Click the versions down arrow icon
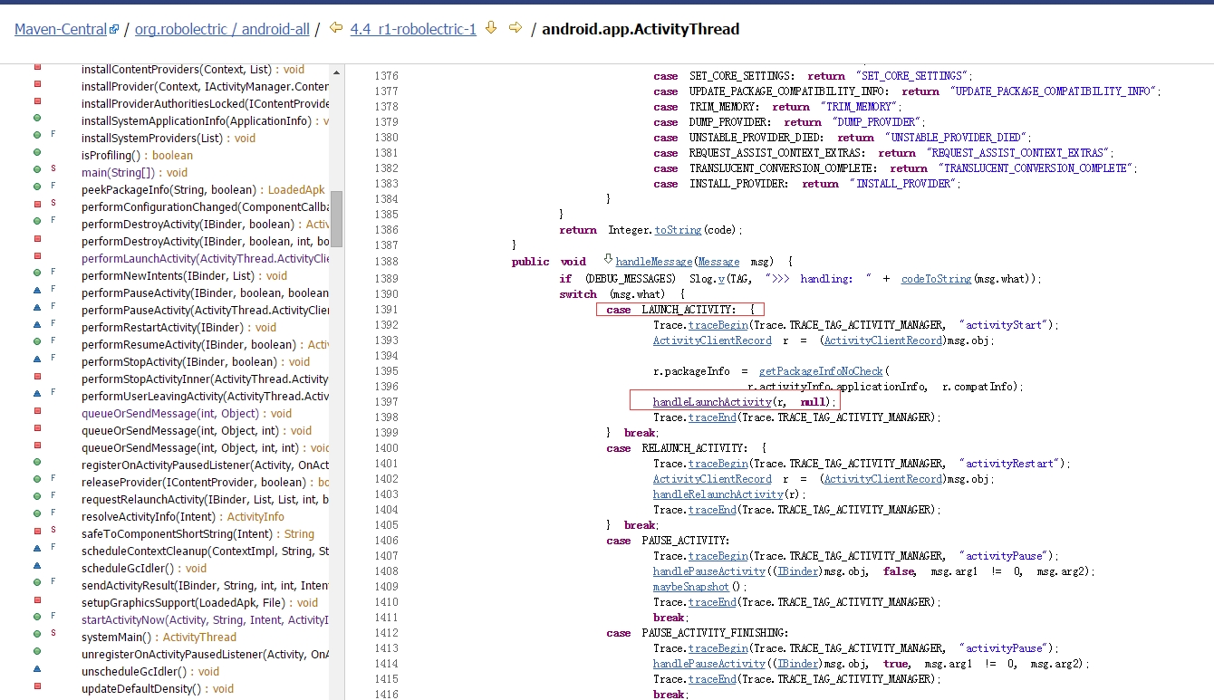Viewport: 1214px width, 700px height. [x=491, y=28]
